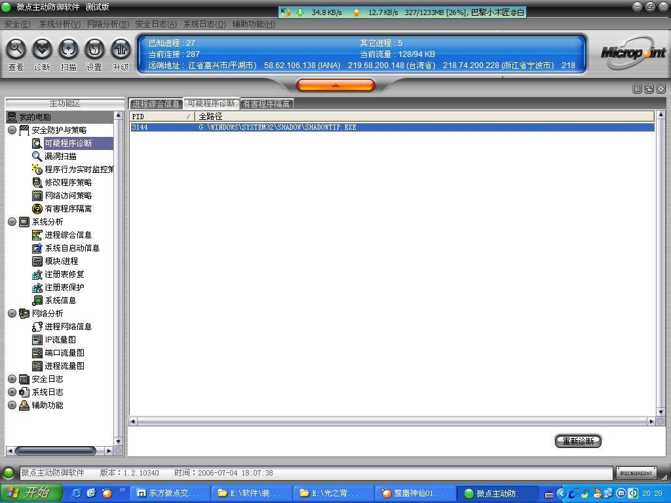This screenshot has height=503, width=671.
Task: Click list horizontal scrollbar right arrow
Action: [x=651, y=421]
